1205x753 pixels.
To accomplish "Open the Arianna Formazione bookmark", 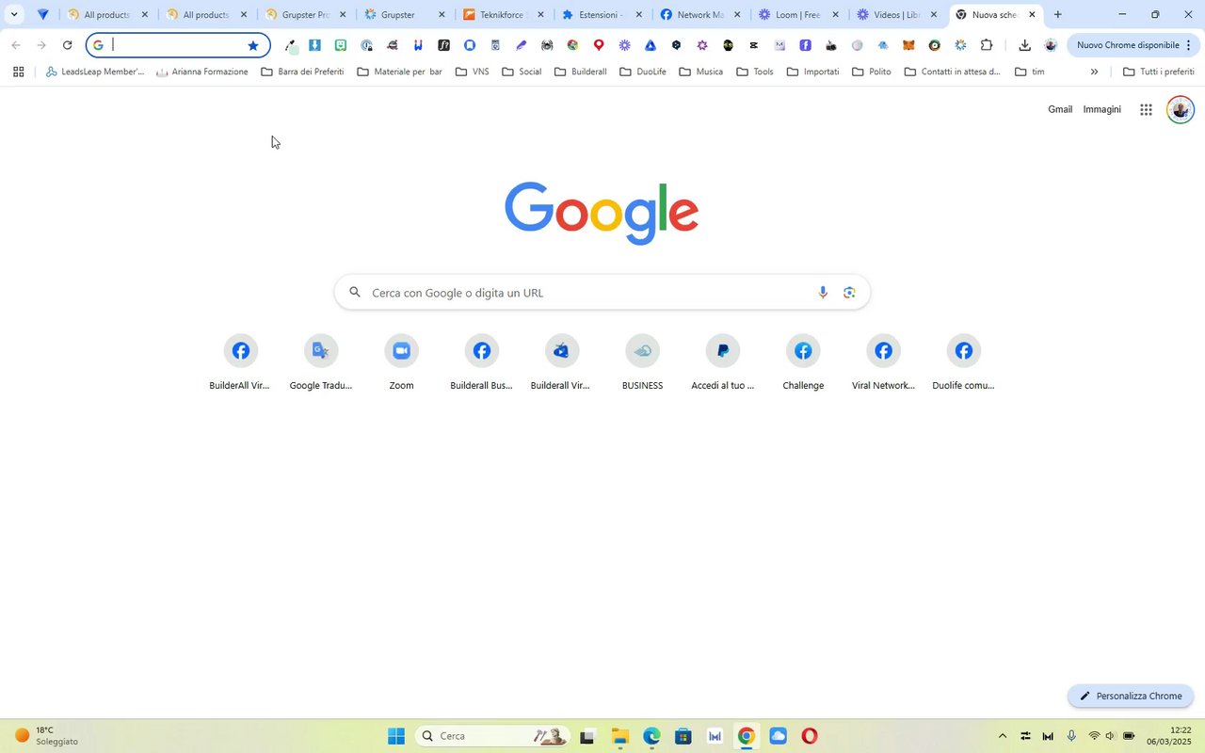I will [x=201, y=72].
